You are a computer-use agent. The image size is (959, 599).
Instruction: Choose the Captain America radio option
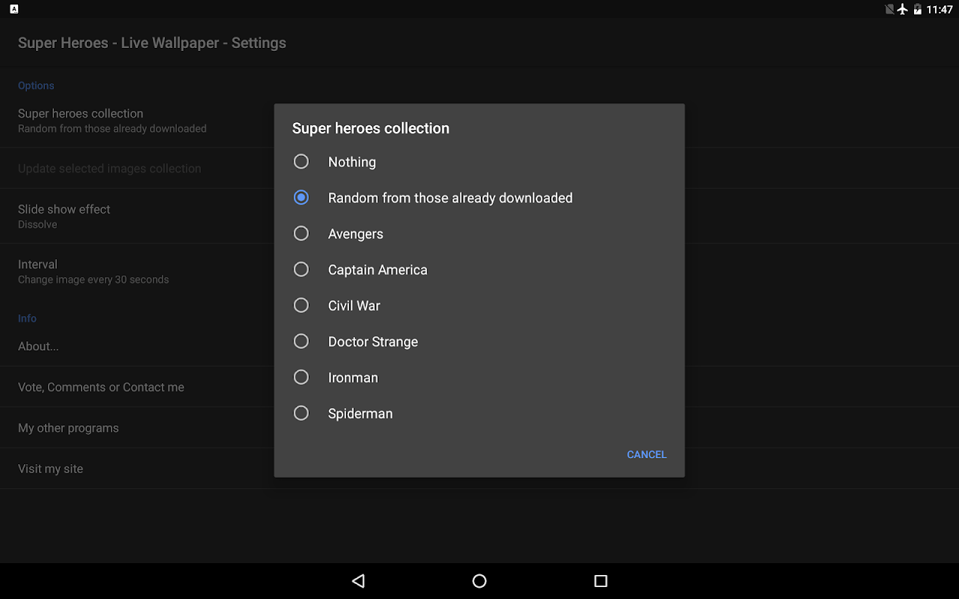point(301,270)
